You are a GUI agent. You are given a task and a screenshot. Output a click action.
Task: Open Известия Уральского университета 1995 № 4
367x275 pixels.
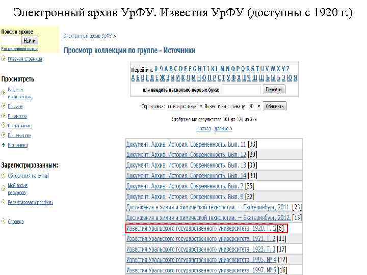(201, 260)
